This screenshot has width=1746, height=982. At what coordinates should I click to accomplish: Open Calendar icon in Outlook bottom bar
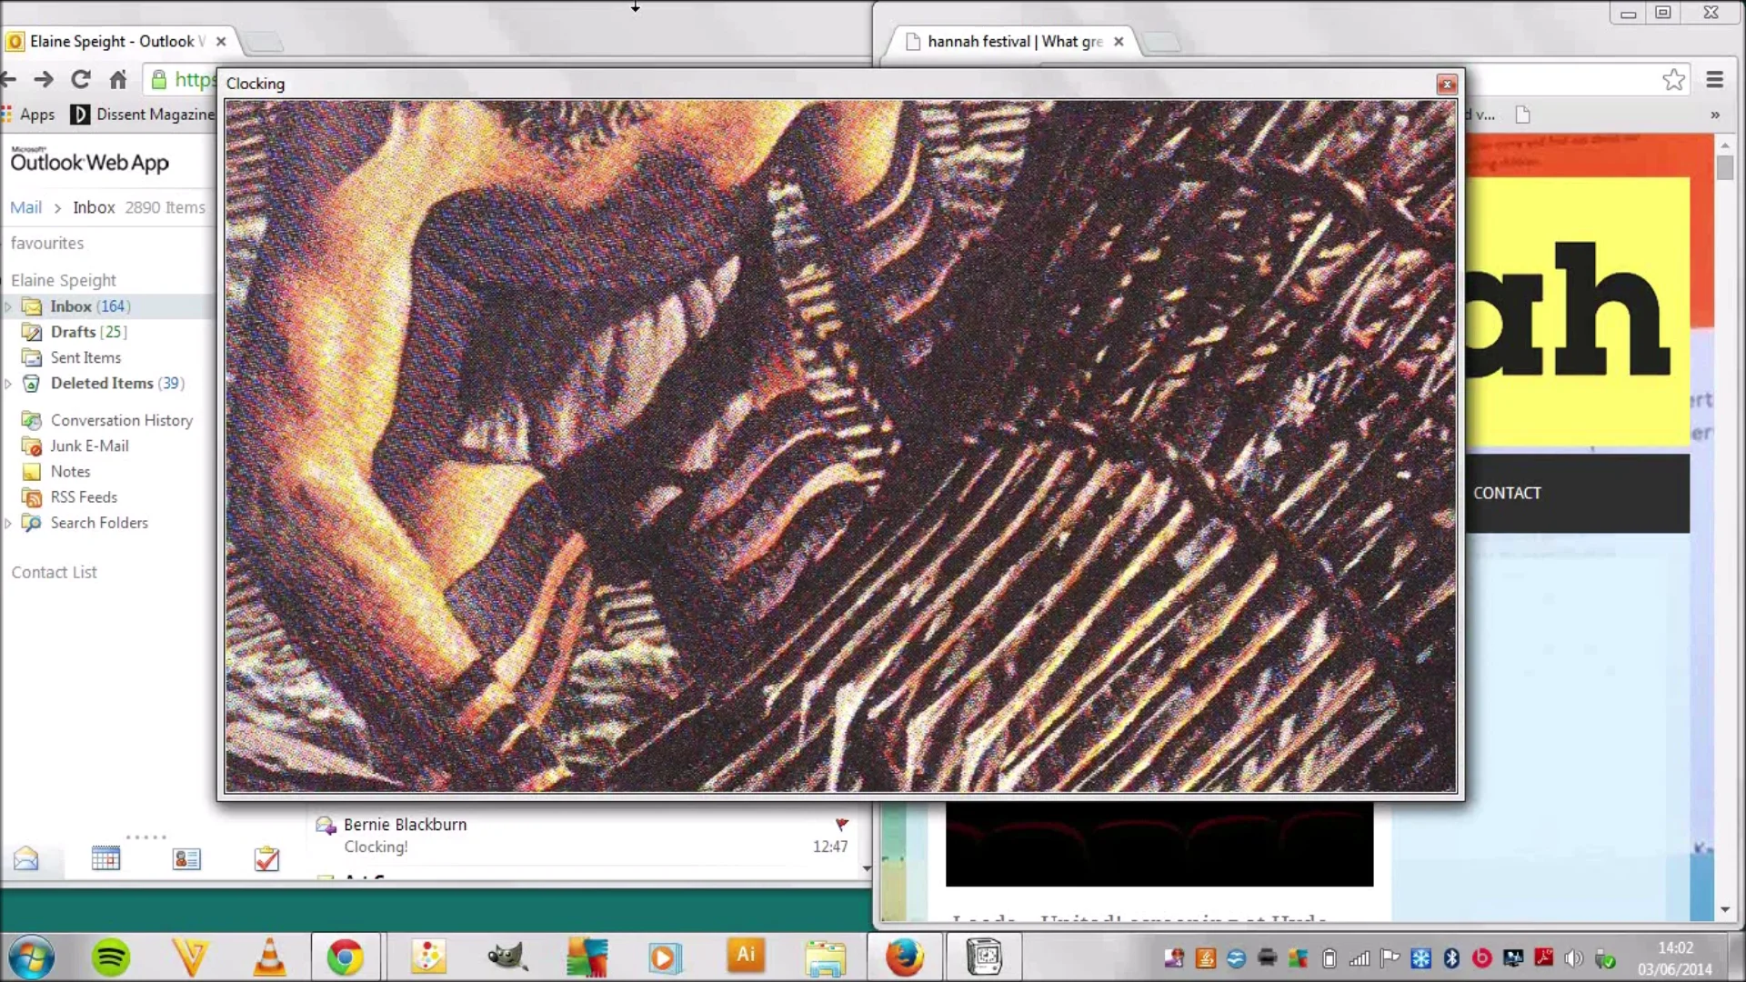tap(105, 858)
